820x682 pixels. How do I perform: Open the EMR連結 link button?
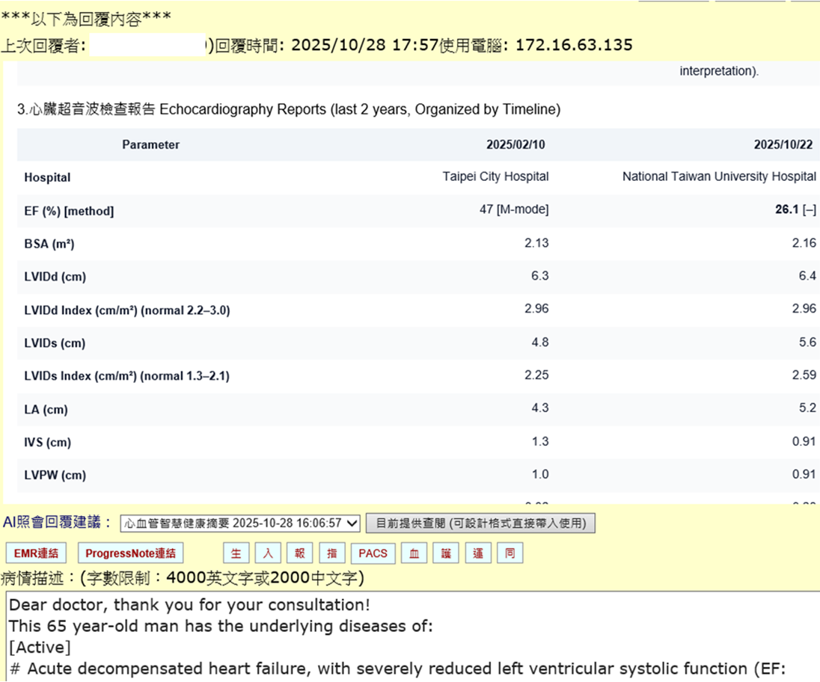pos(36,553)
